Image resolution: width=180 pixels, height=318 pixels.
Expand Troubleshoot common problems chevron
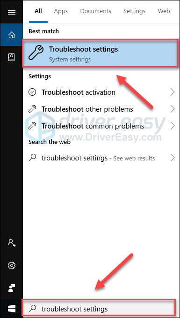pyautogui.click(x=173, y=126)
